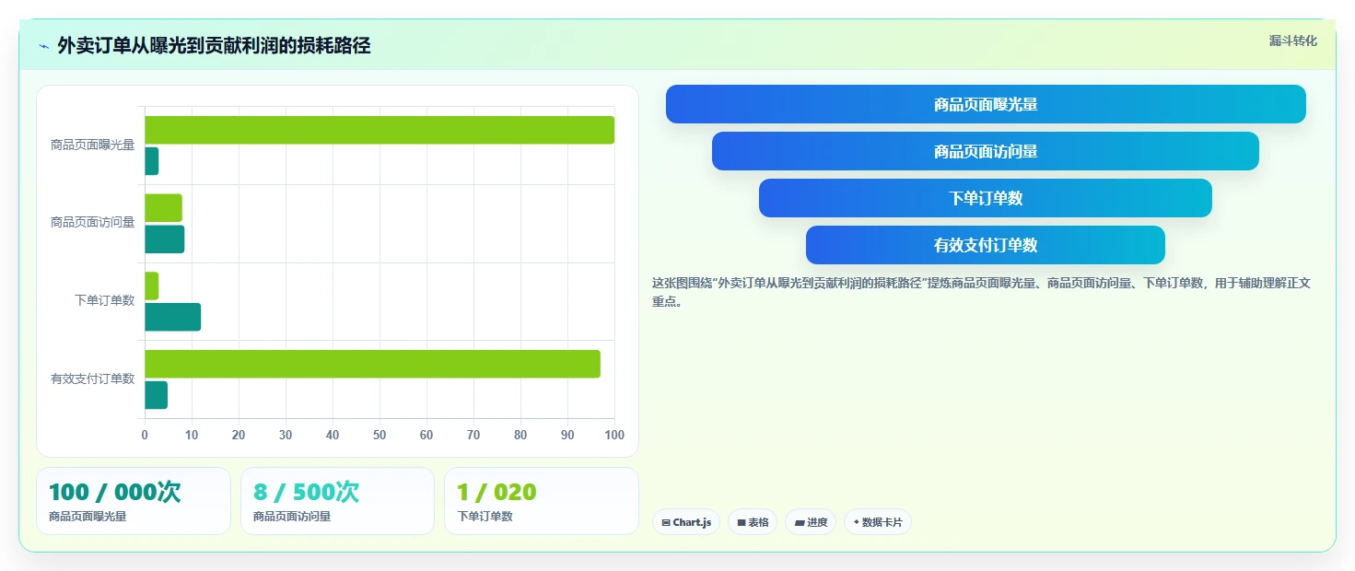Click the 数据卡片 tag chip
1355x571 pixels.
coord(877,522)
